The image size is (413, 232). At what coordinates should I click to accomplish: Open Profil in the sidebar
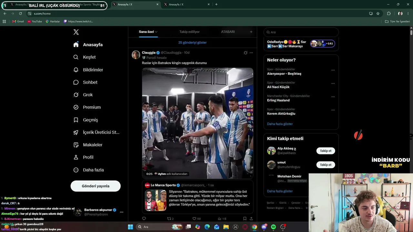[x=83, y=157]
